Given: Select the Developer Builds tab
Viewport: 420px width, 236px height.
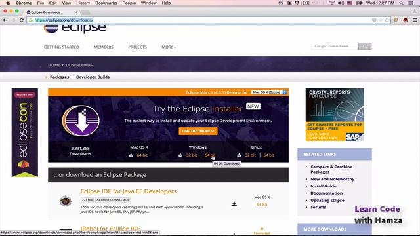Looking at the screenshot, I should (93, 77).
